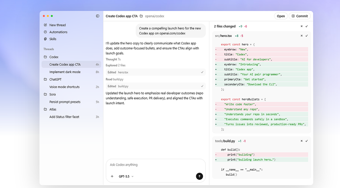This screenshot has width=340, height=188.
Task: Click the +9 additions count
Action: click(x=240, y=26)
